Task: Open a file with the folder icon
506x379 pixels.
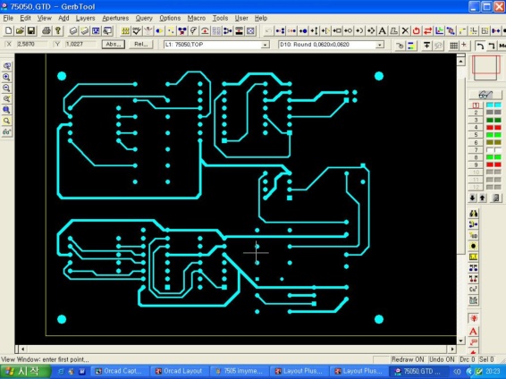Action: click(20, 31)
